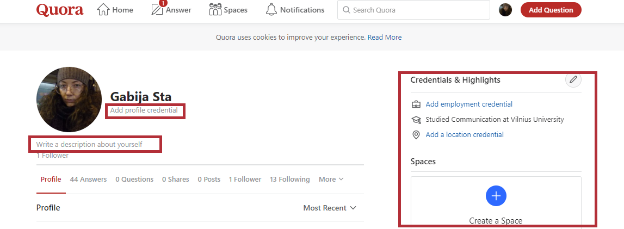Open the Most Recent sort dropdown
Viewport: 624px width, 229px height.
point(330,208)
